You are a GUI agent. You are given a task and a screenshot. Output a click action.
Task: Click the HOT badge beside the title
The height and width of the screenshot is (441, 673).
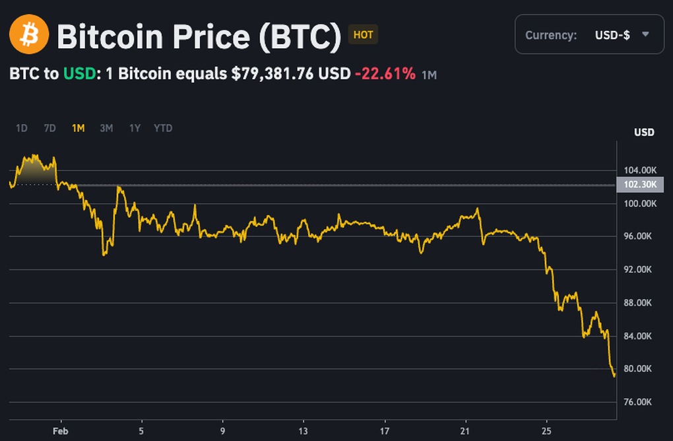(x=363, y=35)
